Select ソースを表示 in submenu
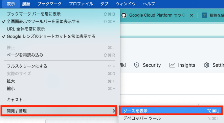Image resolution: width=224 pixels, height=123 pixels. [x=171, y=111]
